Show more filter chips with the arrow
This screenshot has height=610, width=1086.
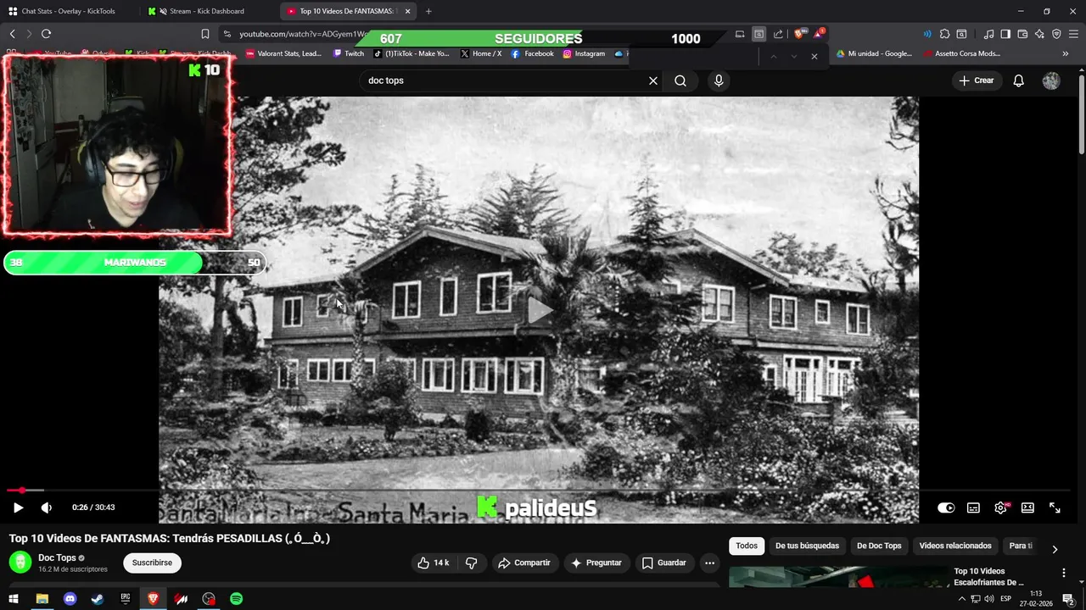(x=1055, y=549)
